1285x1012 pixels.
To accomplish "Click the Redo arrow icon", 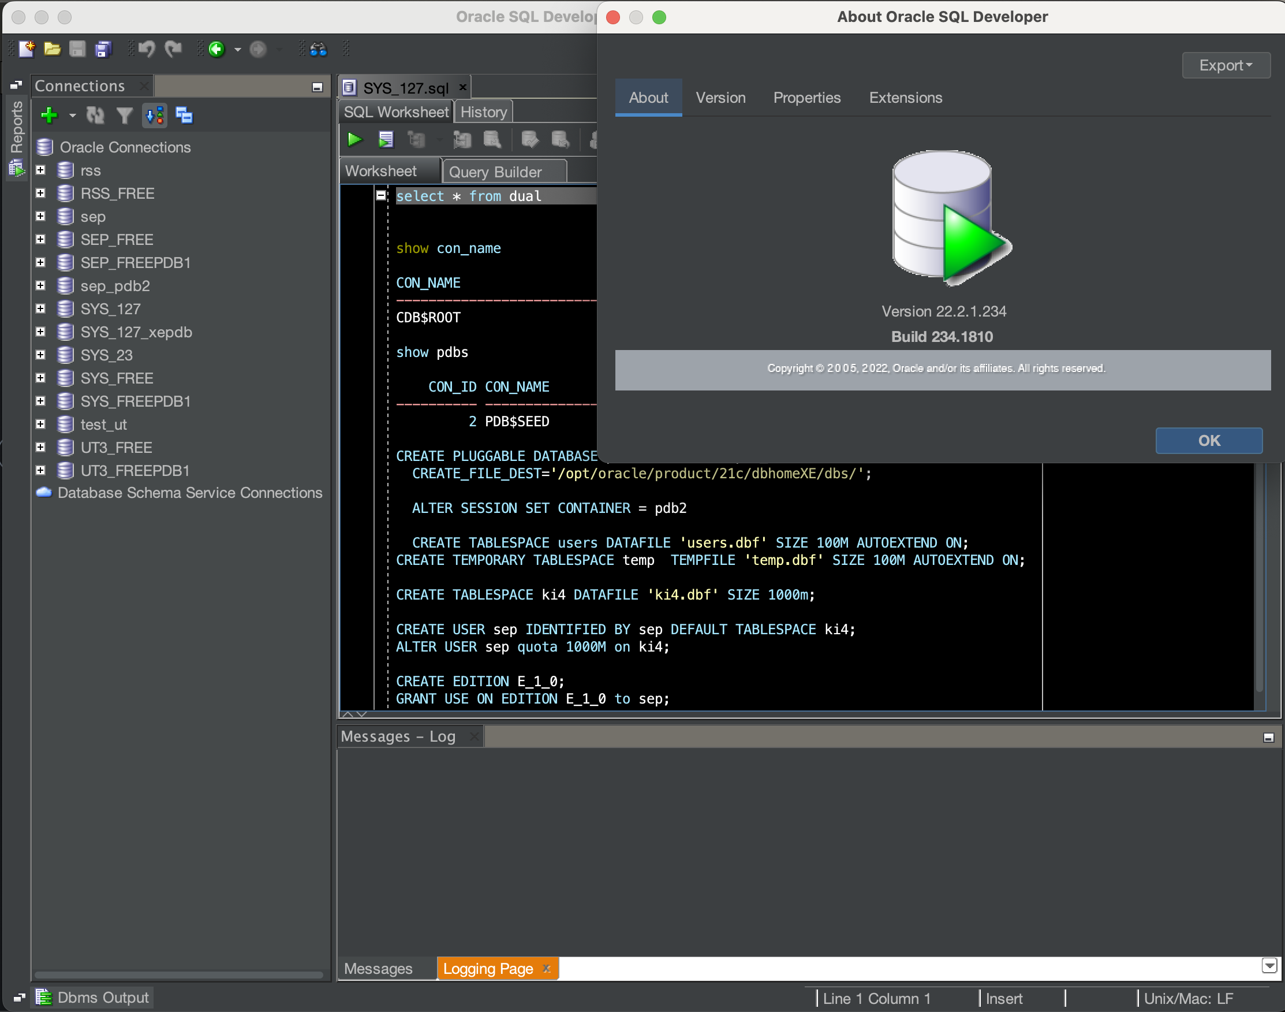I will tap(173, 49).
